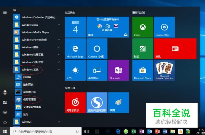Viewport: 205px width, 135px height.
Task: Launch 网易云音乐 tile
Action: coord(75,103)
